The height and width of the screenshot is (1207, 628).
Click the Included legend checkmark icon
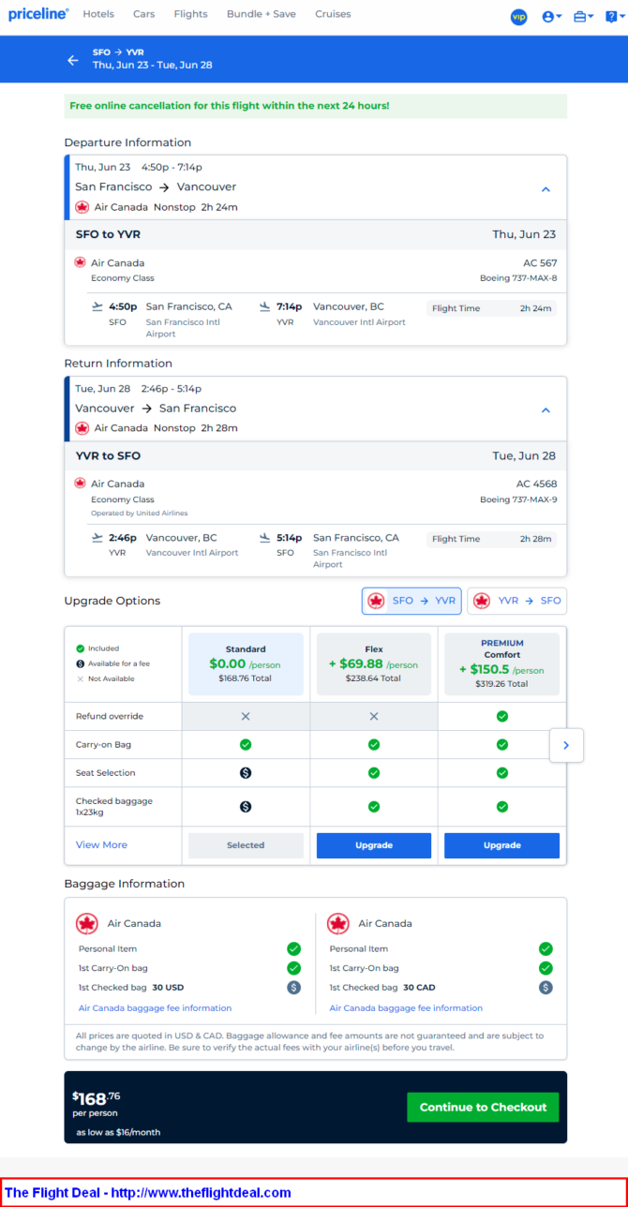click(81, 648)
